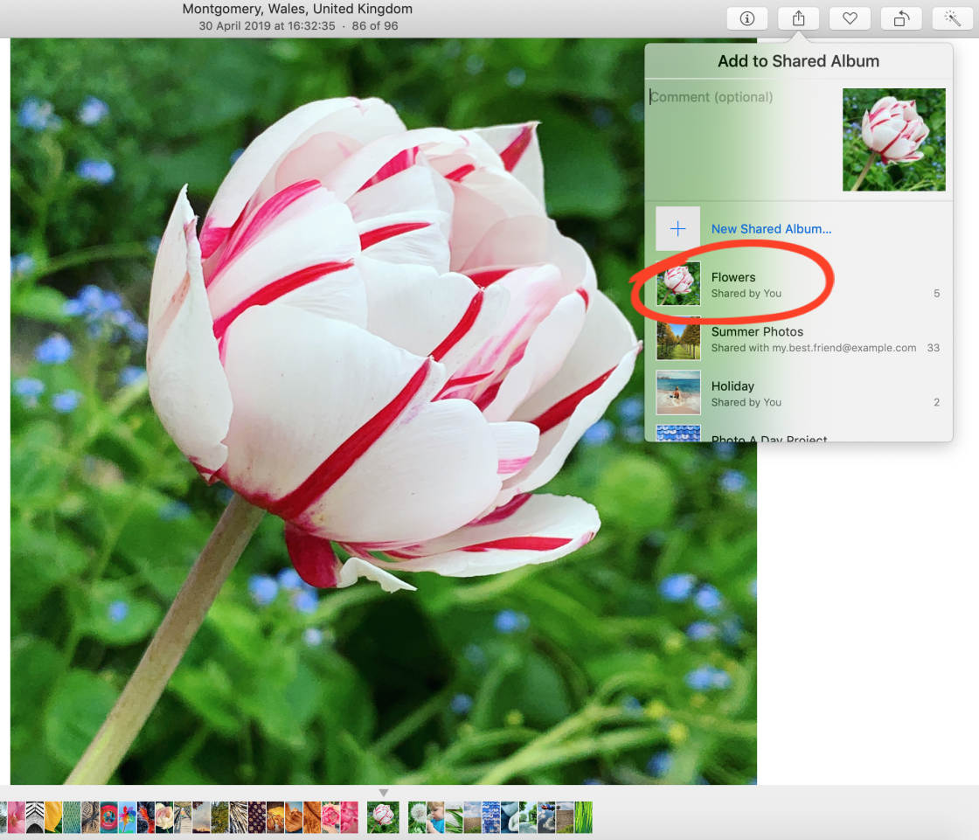Screen dimensions: 979x840
Task: Select the dandelion thumbnail in the filmstrip
Action: [417, 817]
